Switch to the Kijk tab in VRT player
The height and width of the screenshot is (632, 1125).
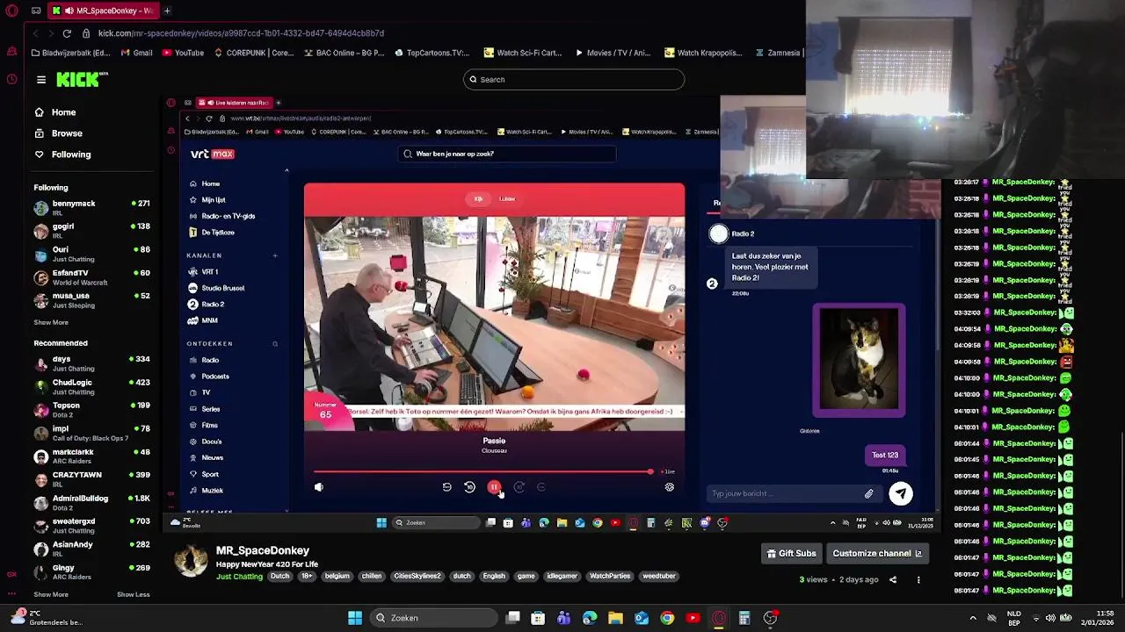pyautogui.click(x=478, y=199)
